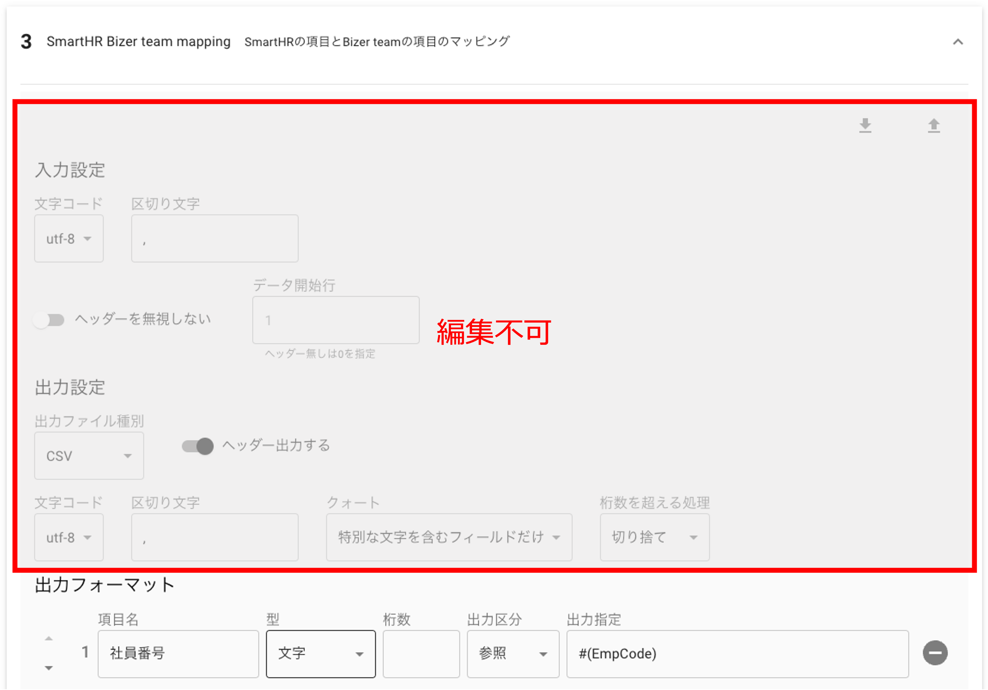Click the 桁数 field in row 1
This screenshot has height=690, width=988.
click(x=421, y=654)
